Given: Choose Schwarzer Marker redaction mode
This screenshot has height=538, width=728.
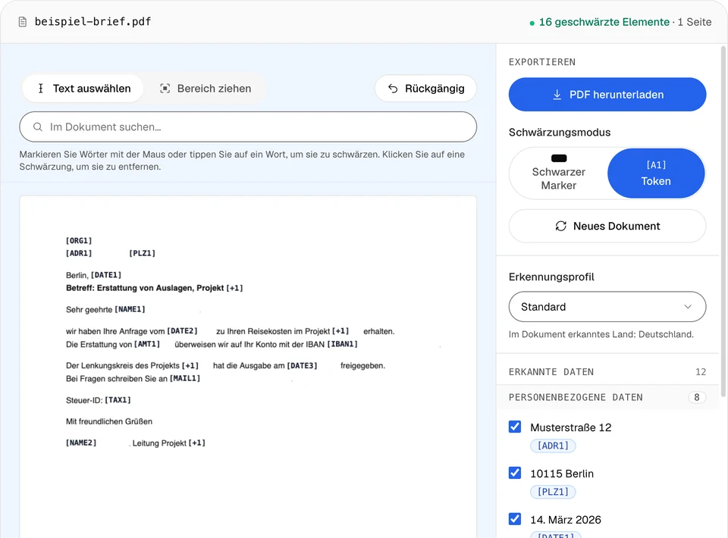Looking at the screenshot, I should pos(559,173).
